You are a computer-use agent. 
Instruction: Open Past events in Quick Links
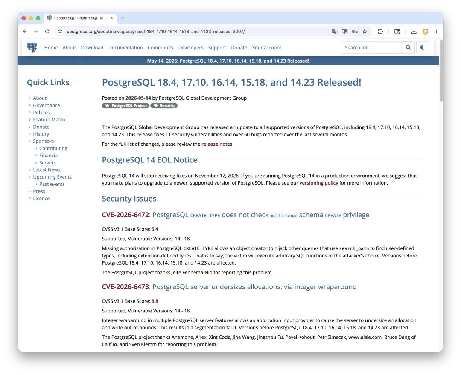pyautogui.click(x=52, y=184)
